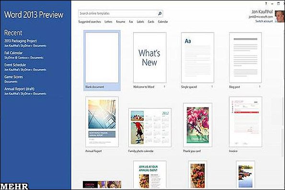Click the jonk@microsoft.com account email

[x=261, y=17]
